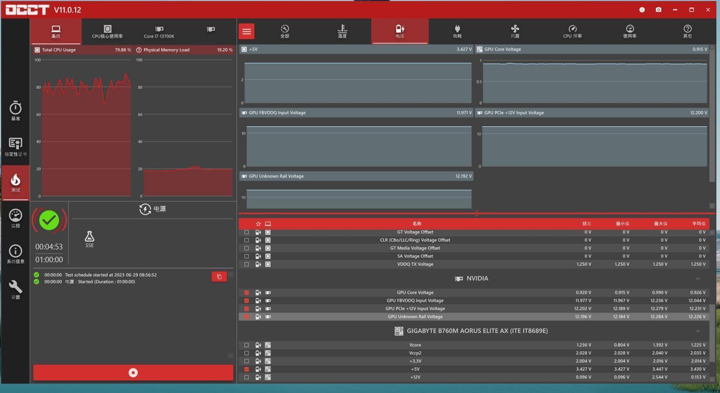Sort by the 平均值 average column header
Screen dimensions: 720x393
(699, 224)
